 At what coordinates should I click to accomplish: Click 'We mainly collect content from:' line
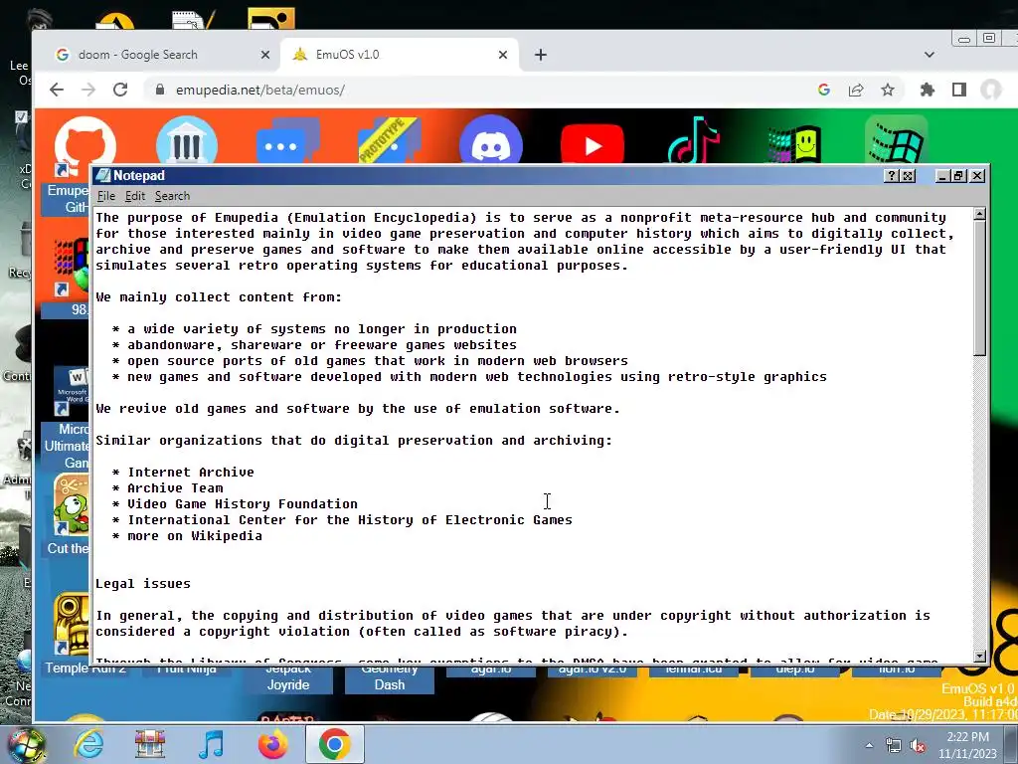point(219,297)
